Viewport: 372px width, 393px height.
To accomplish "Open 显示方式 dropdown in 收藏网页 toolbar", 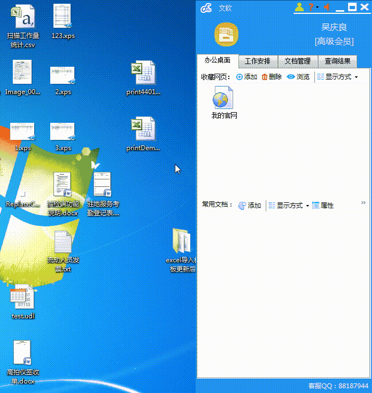I will (338, 77).
